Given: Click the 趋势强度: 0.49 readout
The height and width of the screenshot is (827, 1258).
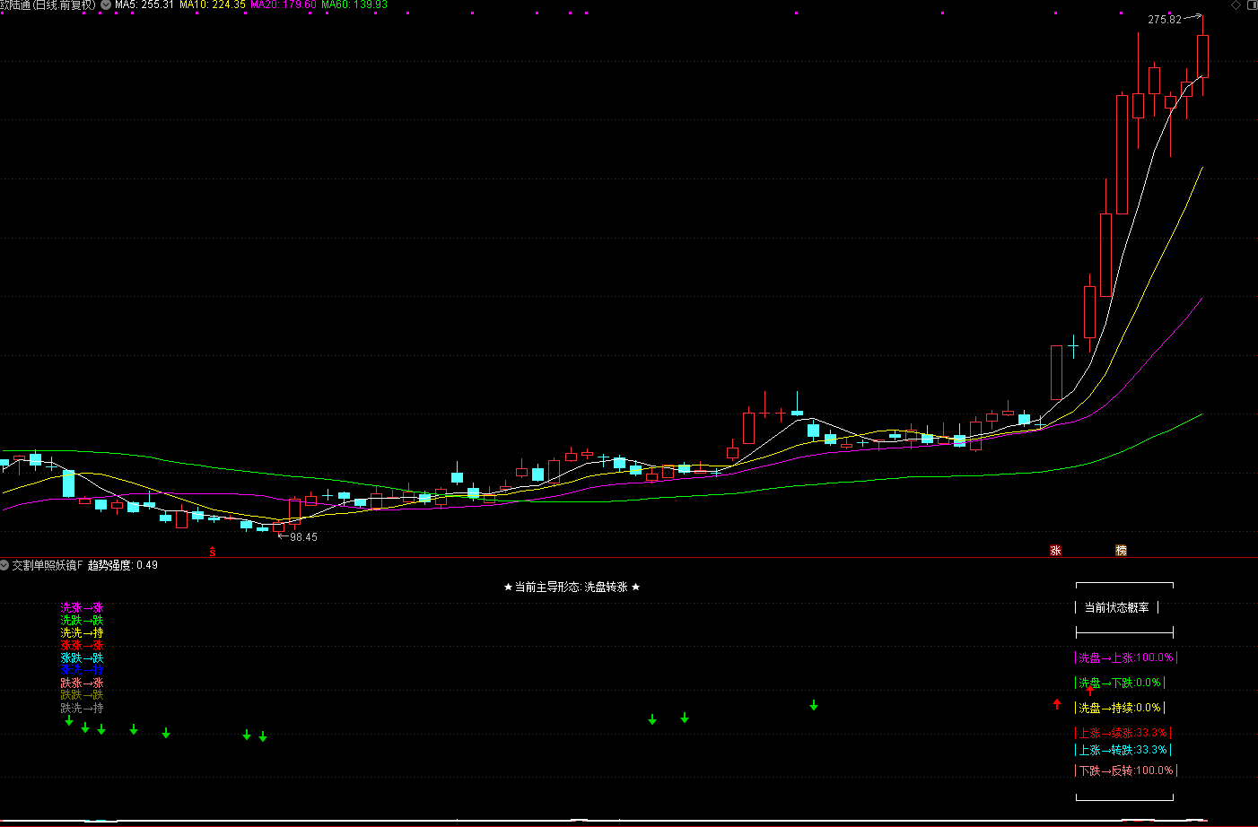Looking at the screenshot, I should 123,565.
